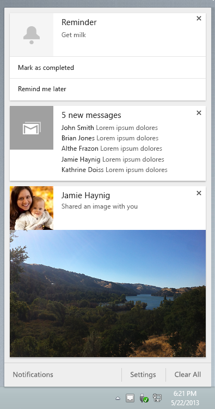Click the mail envelope icon on messages notification
This screenshot has height=409, width=215.
click(x=32, y=128)
